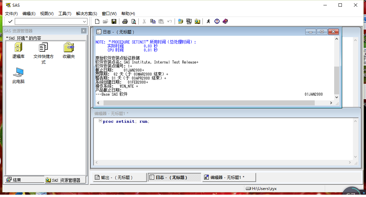Open the 此电脑 computer icon
This screenshot has height=197, width=366.
point(18,76)
